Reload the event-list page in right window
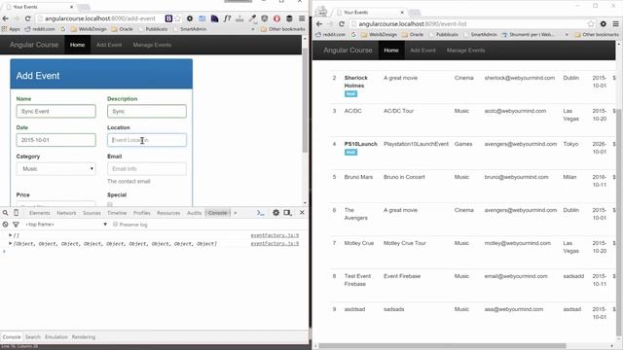The width and height of the screenshot is (623, 350). coord(342,23)
